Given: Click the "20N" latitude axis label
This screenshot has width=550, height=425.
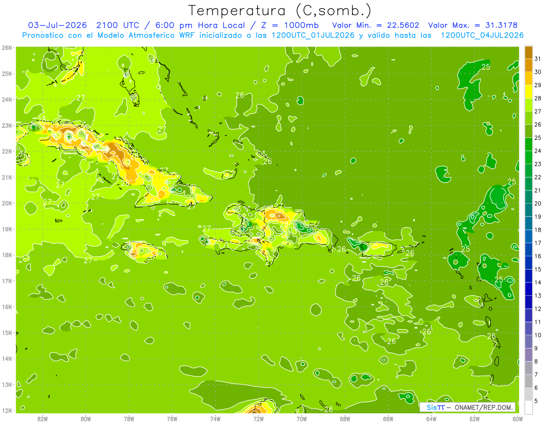Looking at the screenshot, I should tap(7, 203).
